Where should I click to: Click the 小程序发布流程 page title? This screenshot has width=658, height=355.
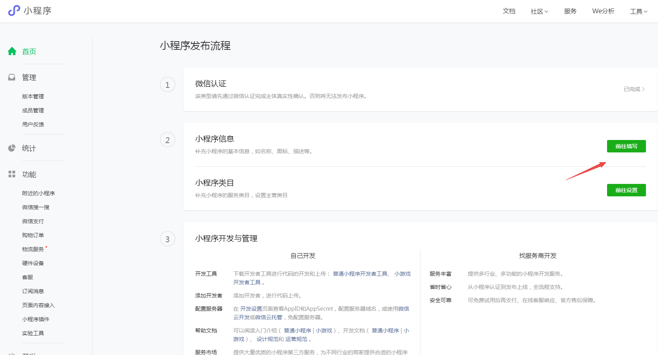(195, 45)
